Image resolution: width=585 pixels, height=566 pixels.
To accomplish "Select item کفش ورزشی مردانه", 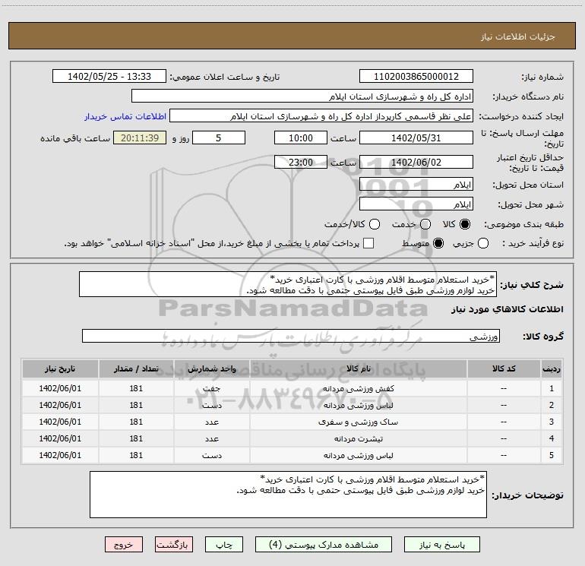I will [358, 388].
